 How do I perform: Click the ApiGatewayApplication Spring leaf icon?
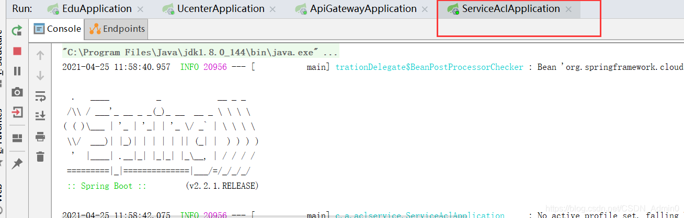pos(301,9)
